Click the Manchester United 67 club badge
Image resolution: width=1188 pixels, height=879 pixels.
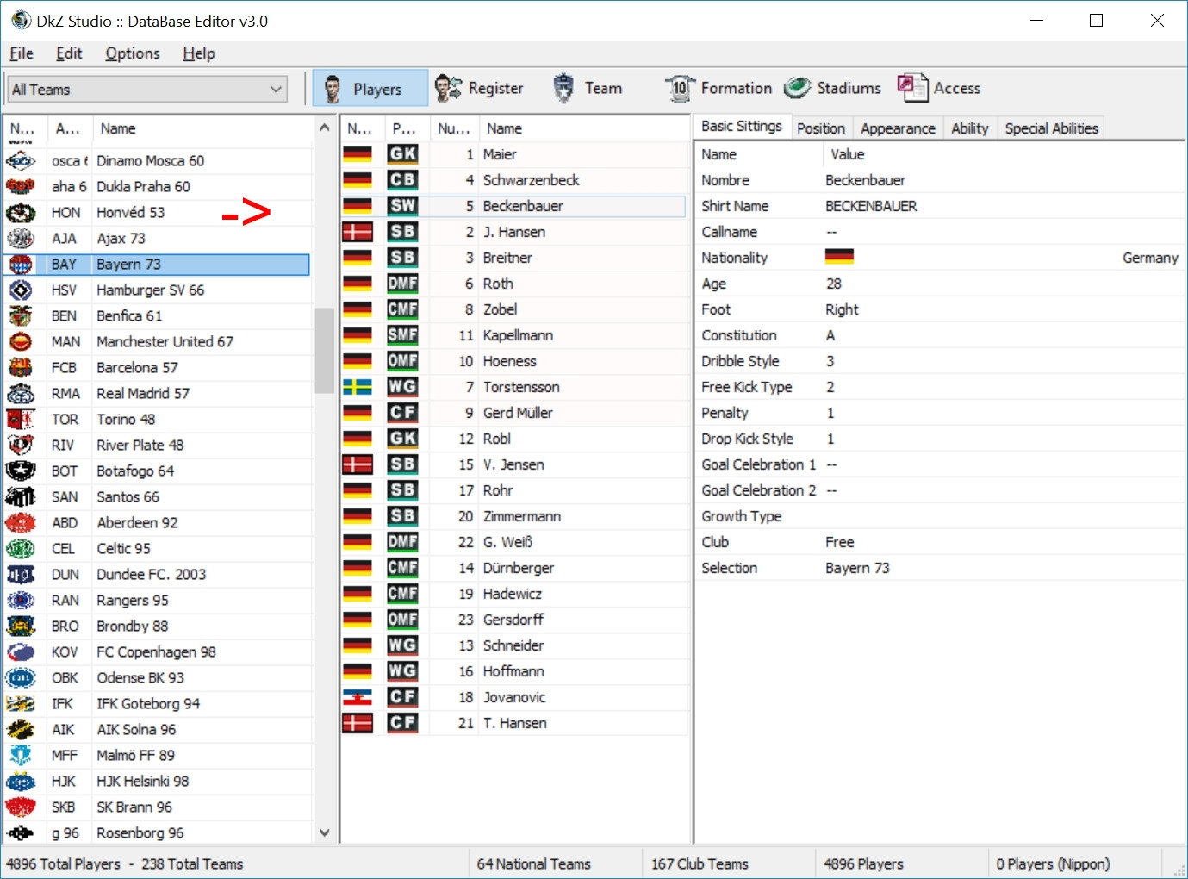21,342
